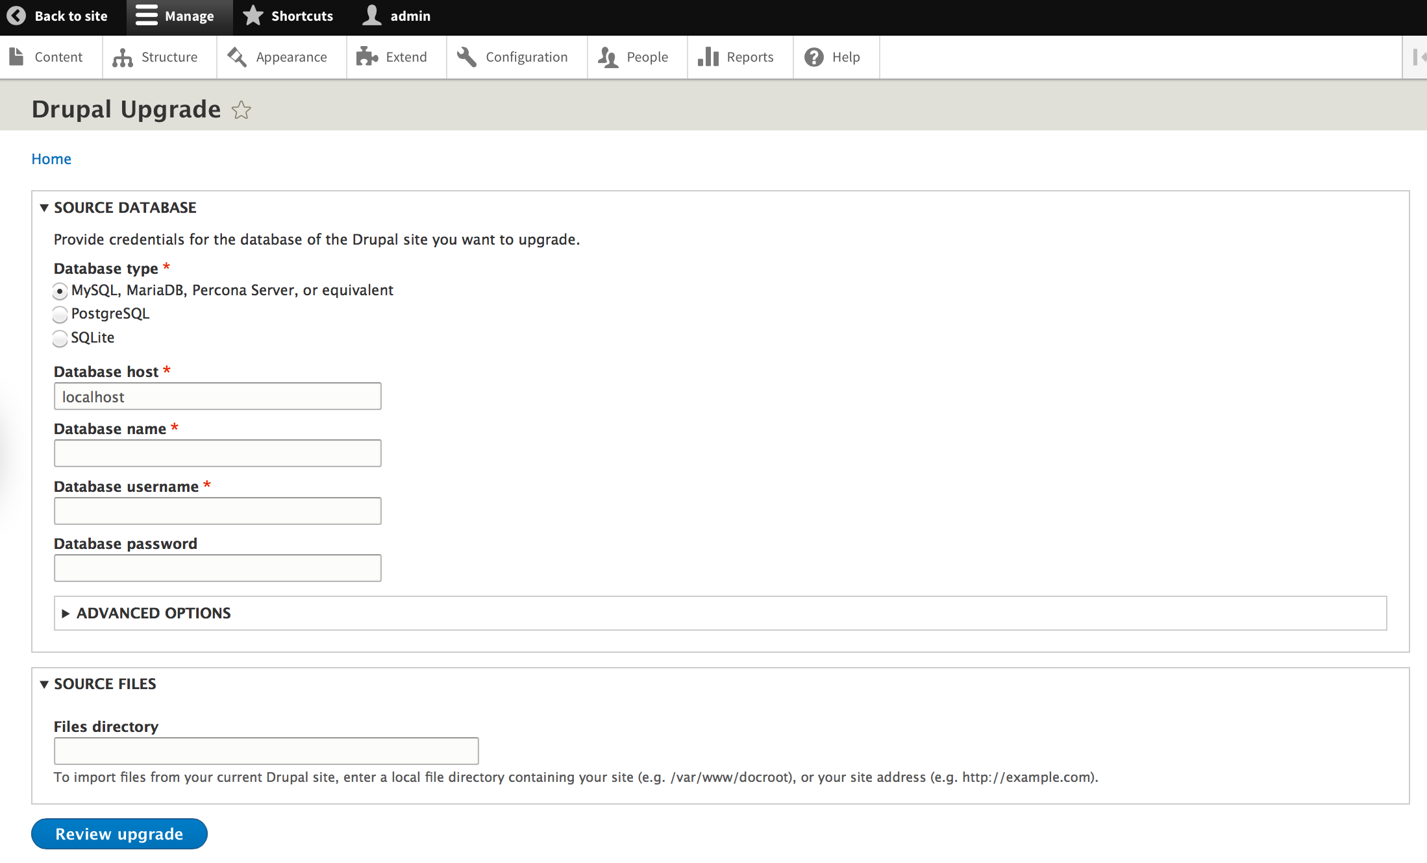Open the Structure menu item
1427x863 pixels.
[160, 57]
